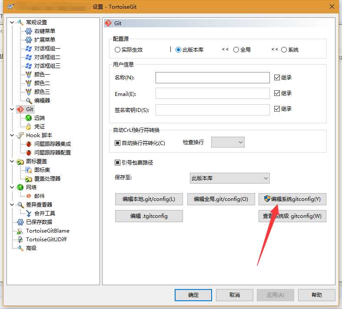Click the 远端 tree label
342x309 pixels.
40,118
